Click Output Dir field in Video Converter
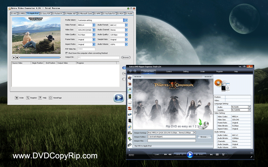268x167 pixels. point(98,57)
